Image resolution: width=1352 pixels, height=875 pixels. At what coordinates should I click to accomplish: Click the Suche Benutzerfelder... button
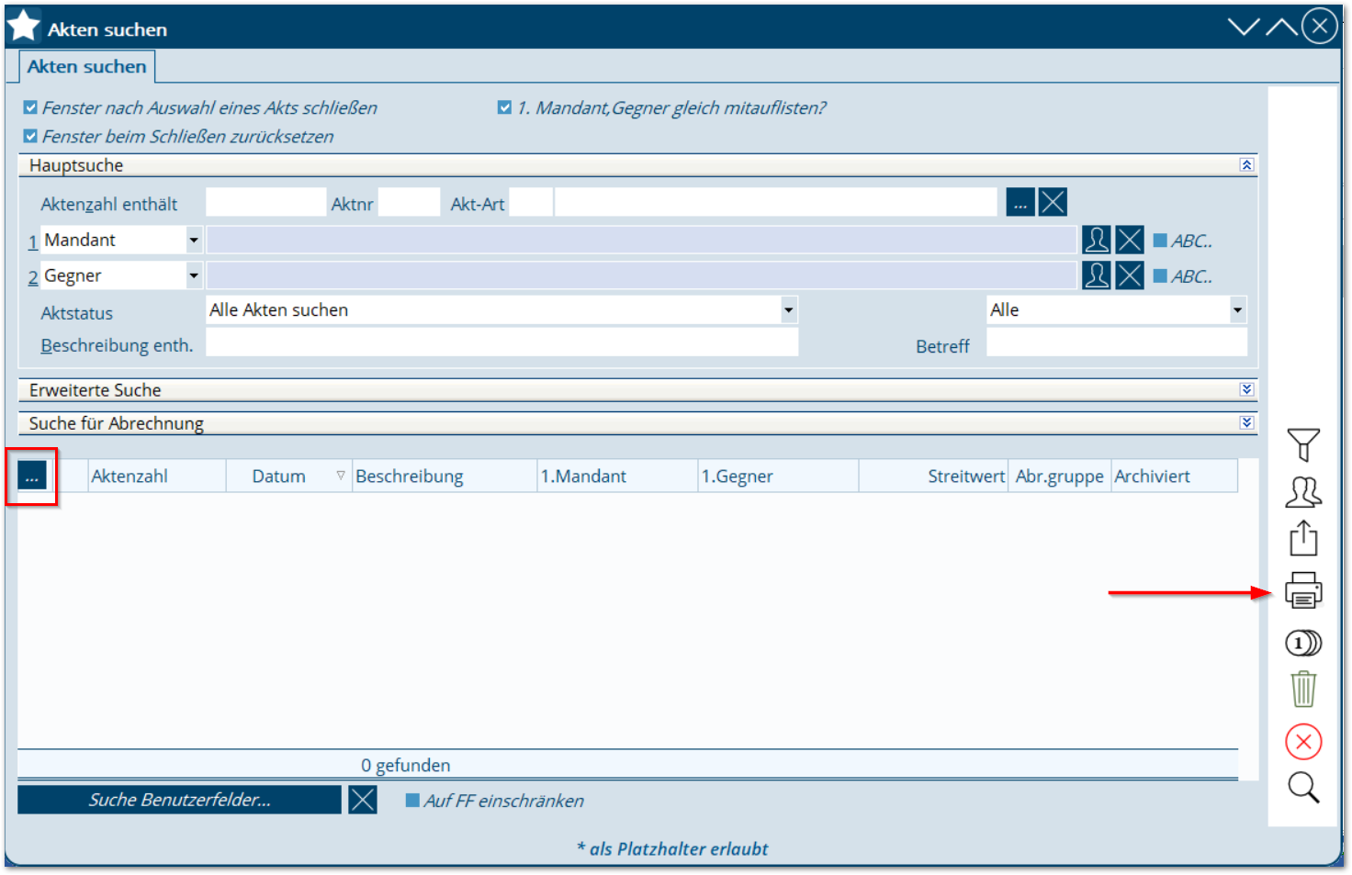coord(179,800)
